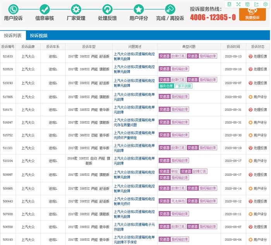Click 用户评分 status icon for complaint 510104
This screenshot has width=271, height=245.
coord(250,161)
